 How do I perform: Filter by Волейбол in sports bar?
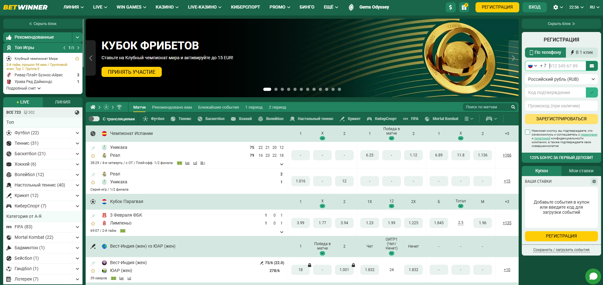click(271, 119)
